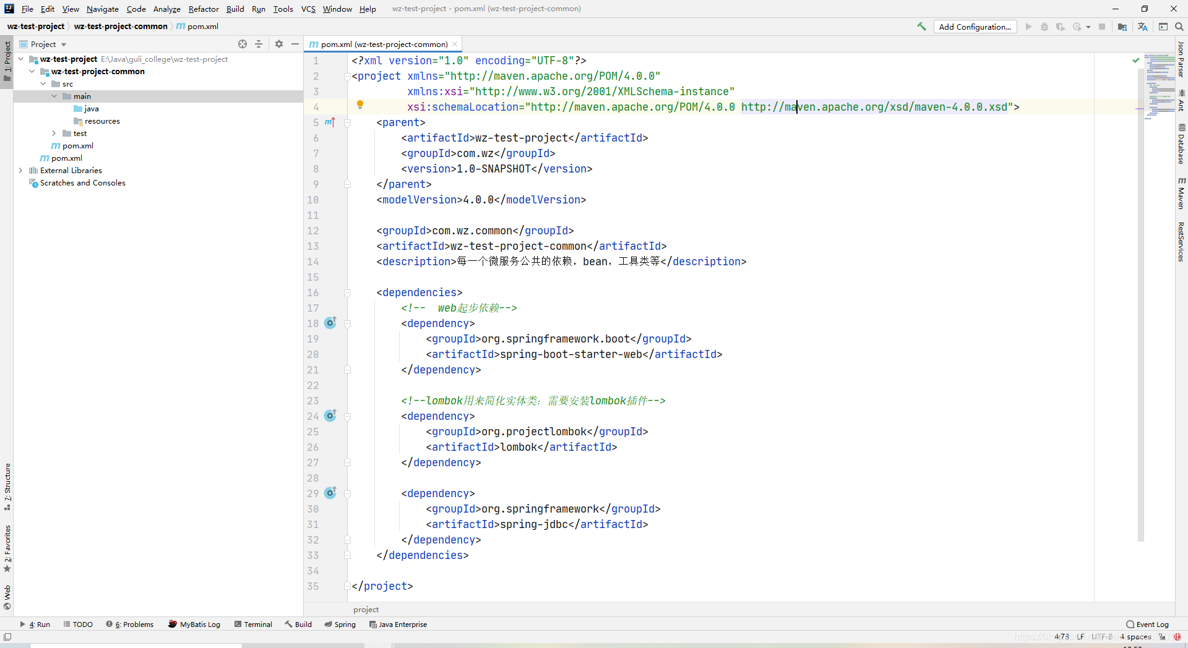Click the Maven parent gutter marker on line 5

point(330,122)
